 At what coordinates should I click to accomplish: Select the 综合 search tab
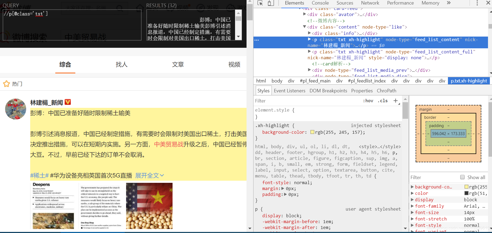tap(65, 64)
